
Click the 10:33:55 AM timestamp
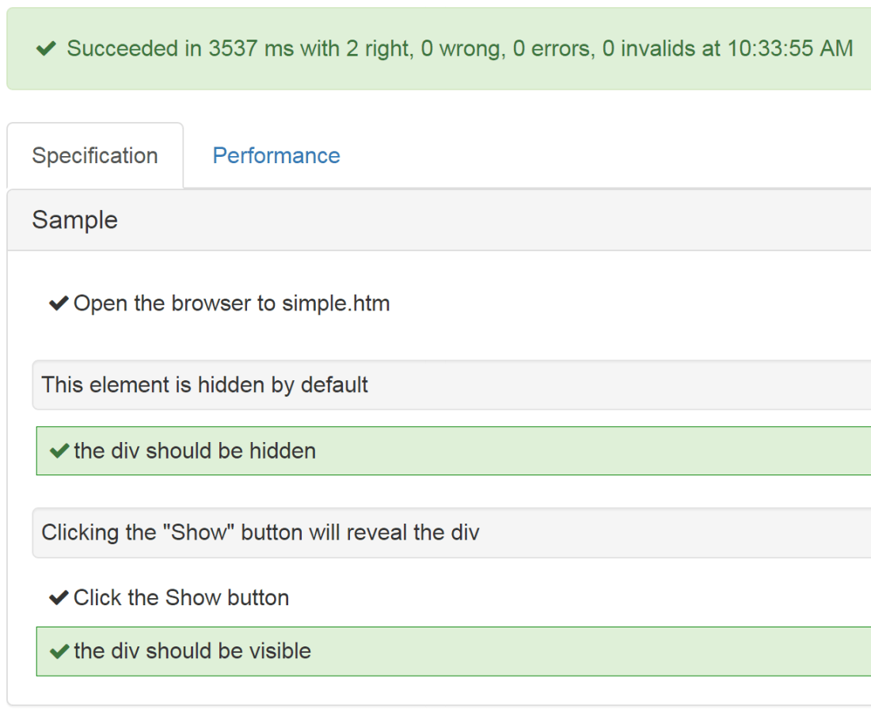point(789,49)
